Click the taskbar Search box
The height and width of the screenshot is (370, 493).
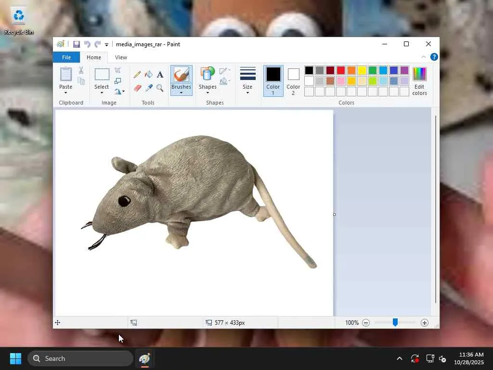[x=80, y=358]
